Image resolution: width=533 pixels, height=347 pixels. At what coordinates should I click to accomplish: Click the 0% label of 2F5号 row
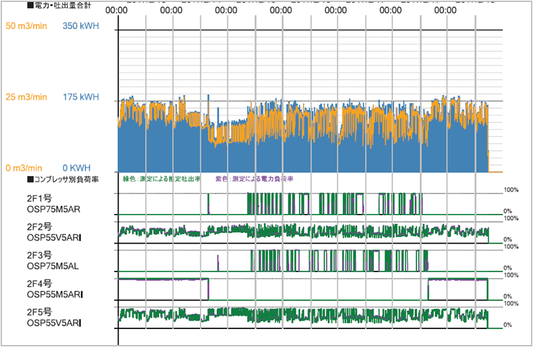tap(508, 325)
